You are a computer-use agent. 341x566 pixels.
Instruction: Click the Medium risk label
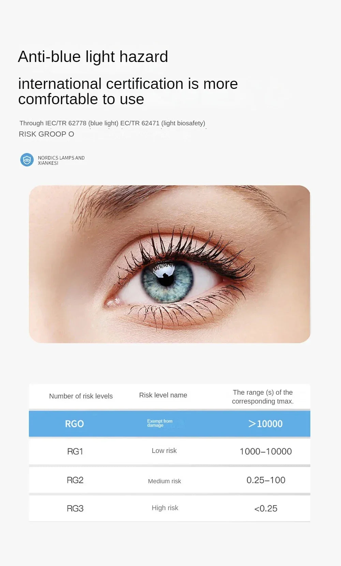[164, 481]
